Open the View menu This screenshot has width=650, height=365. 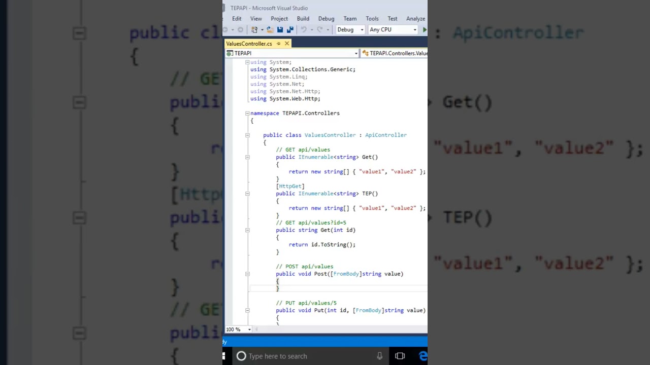pyautogui.click(x=256, y=19)
